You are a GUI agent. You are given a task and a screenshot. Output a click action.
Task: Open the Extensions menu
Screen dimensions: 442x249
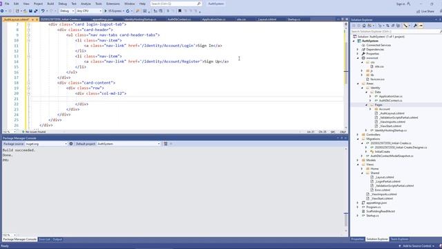(113, 4)
